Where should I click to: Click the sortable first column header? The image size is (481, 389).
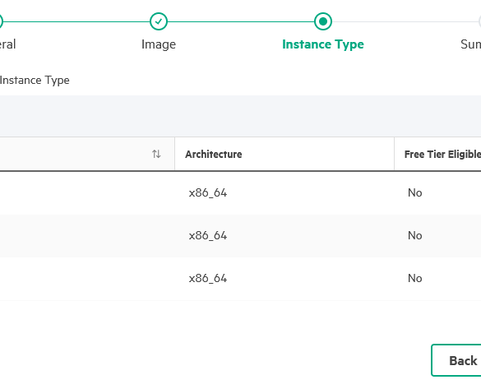87,154
